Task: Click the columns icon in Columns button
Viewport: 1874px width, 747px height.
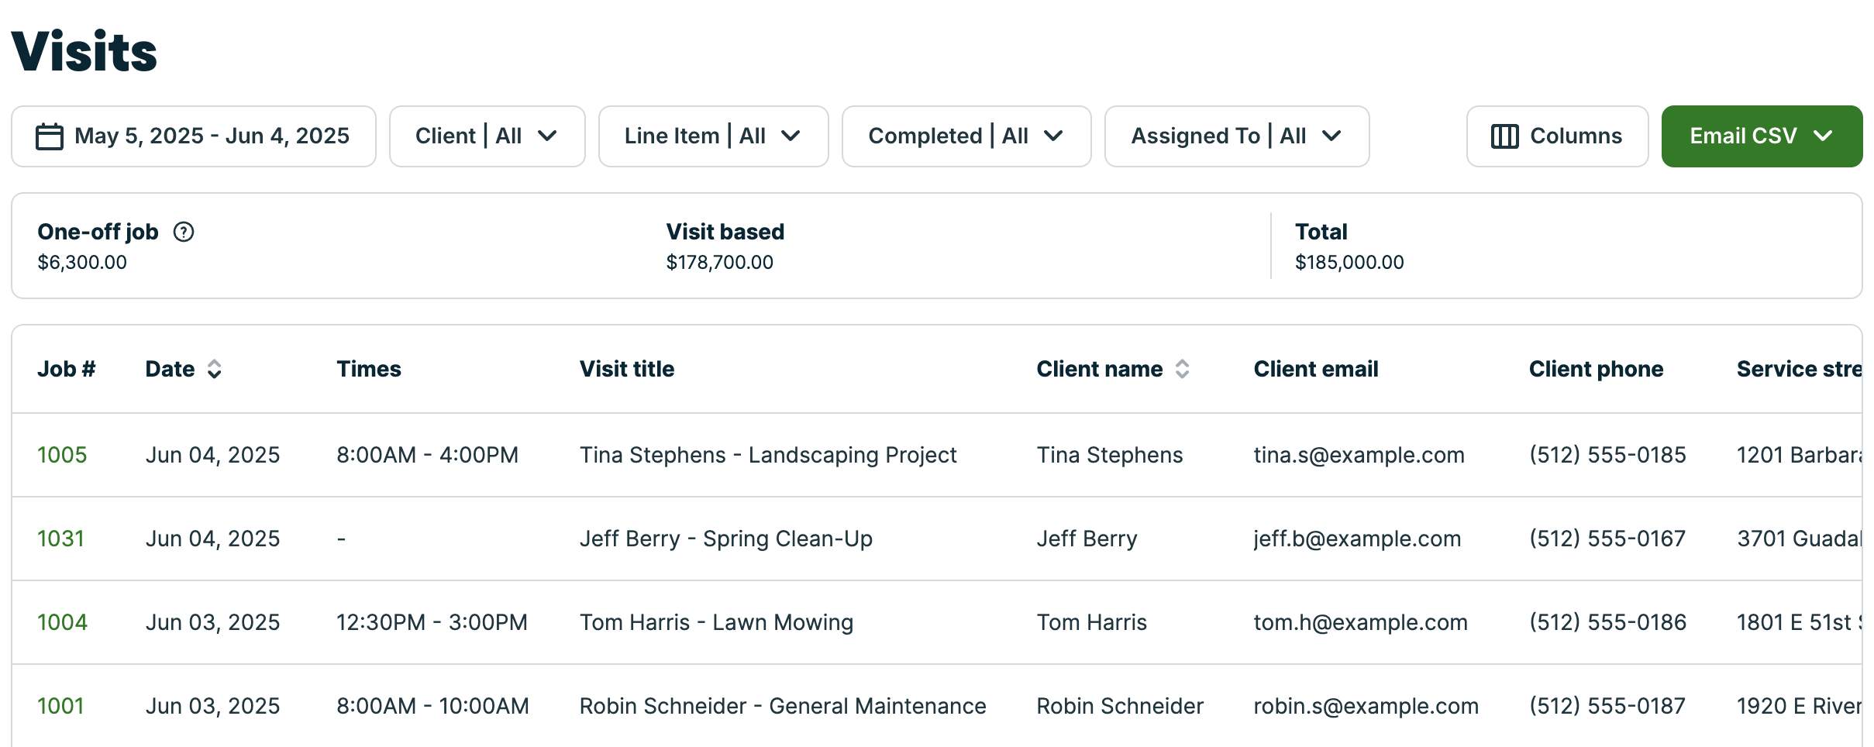Action: [1504, 136]
